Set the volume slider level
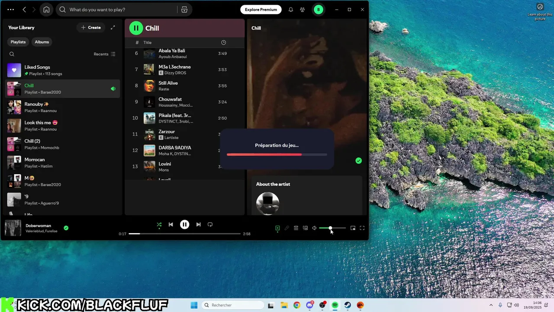 (332, 228)
